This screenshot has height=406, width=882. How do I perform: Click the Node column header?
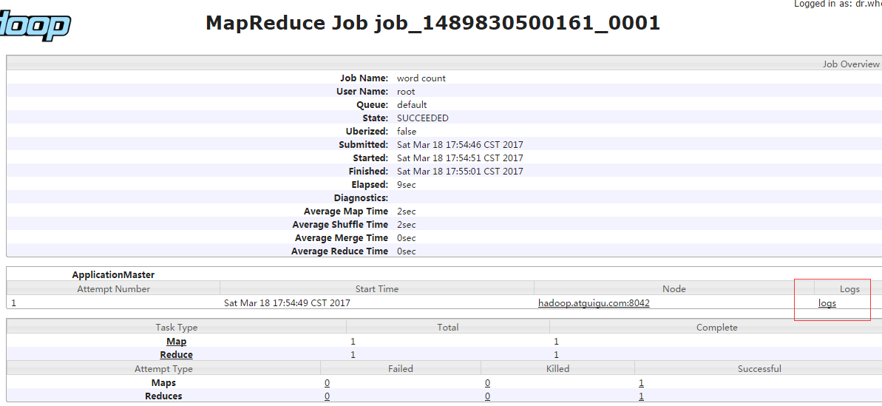(674, 289)
